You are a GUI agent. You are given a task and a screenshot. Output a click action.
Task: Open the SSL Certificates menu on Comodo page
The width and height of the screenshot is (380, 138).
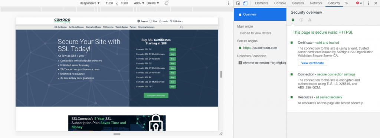point(60,27)
